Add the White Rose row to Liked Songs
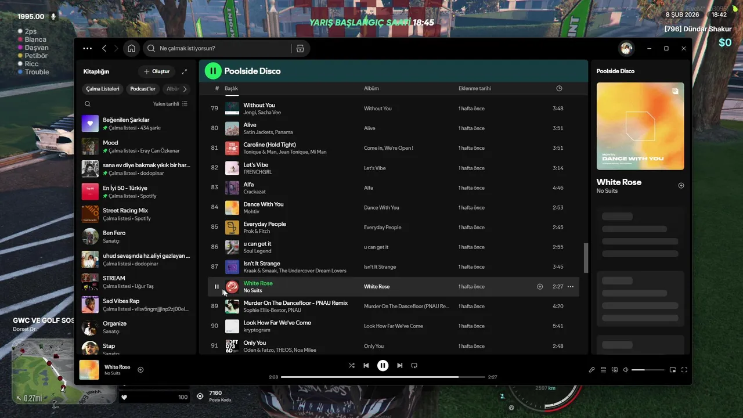This screenshot has width=743, height=418. click(540, 287)
